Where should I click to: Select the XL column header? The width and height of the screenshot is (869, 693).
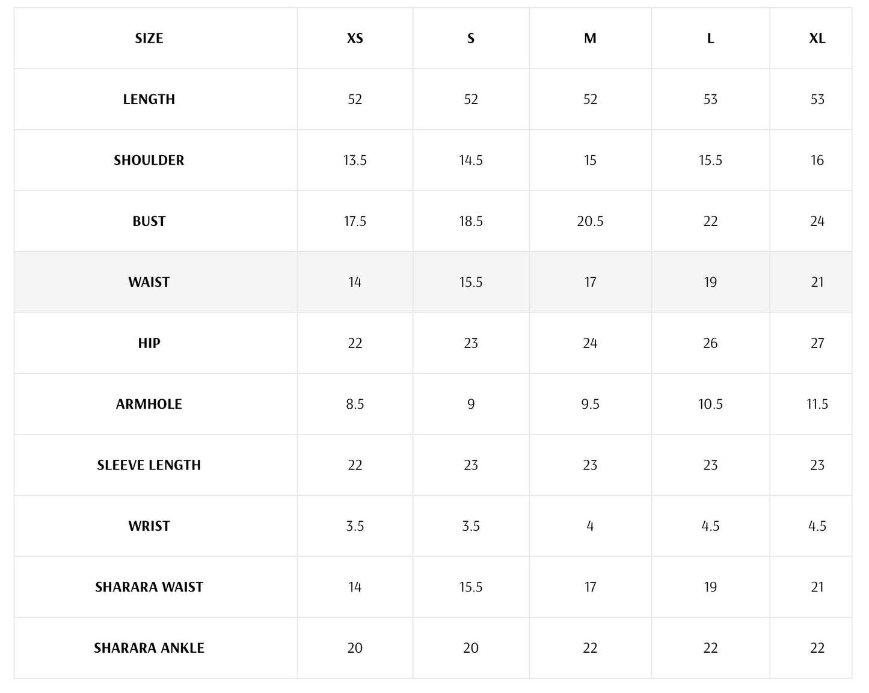pos(817,38)
